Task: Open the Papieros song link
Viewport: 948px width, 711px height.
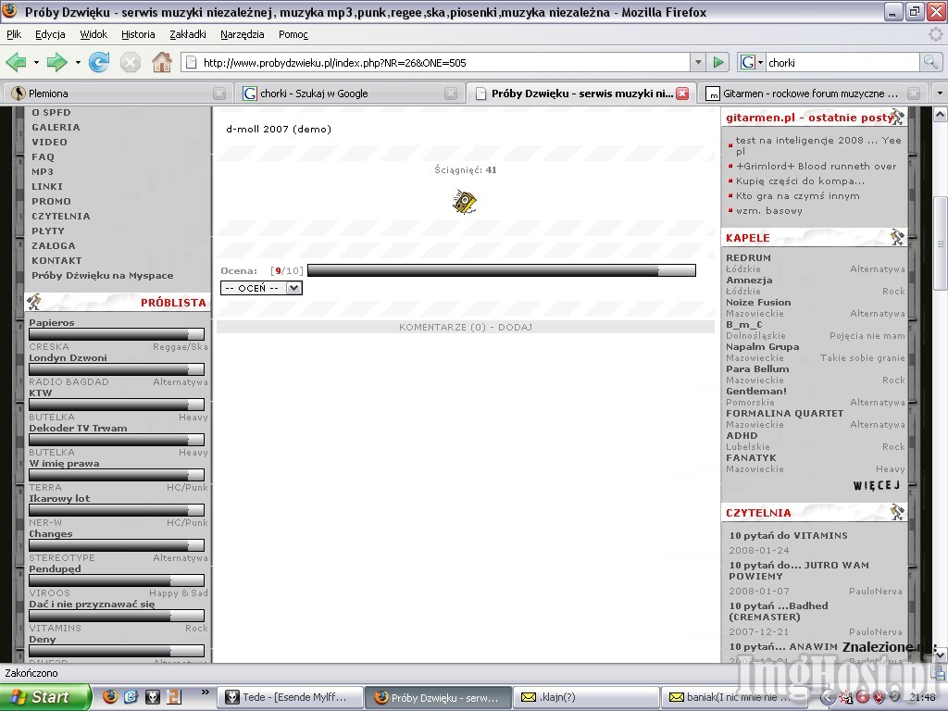Action: click(x=52, y=323)
